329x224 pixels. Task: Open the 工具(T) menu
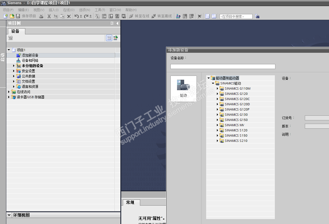point(100,10)
